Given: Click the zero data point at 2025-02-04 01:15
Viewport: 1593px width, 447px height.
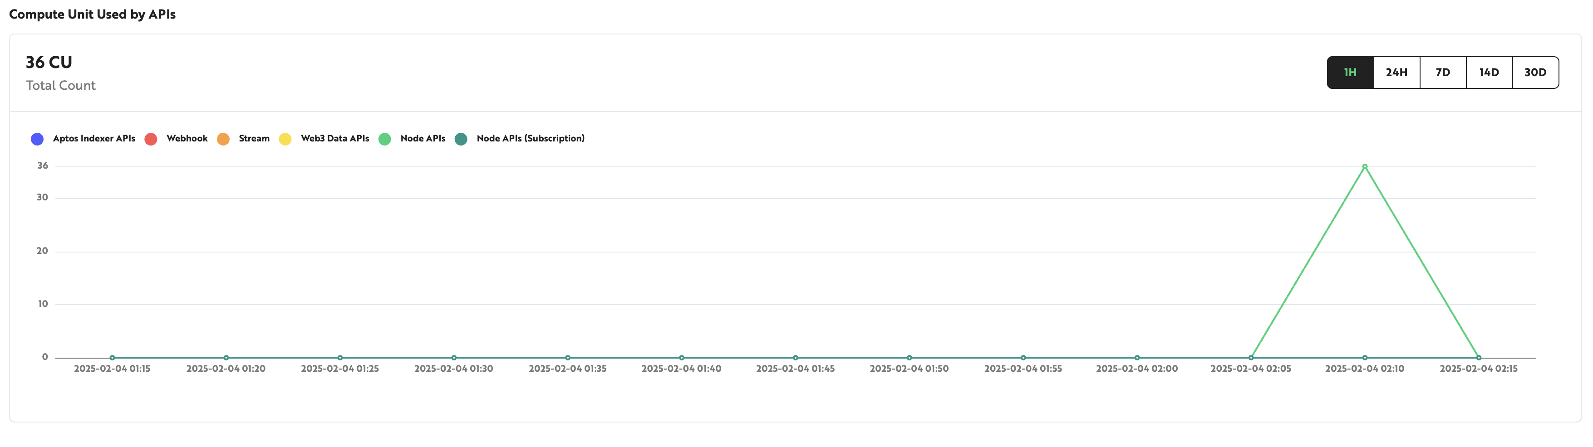Looking at the screenshot, I should tap(113, 356).
